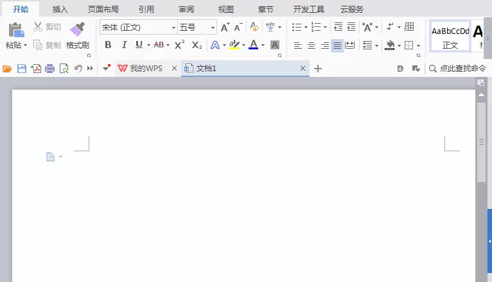Open print preview icon
This screenshot has height=282, width=492.
pos(64,69)
